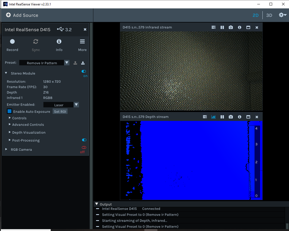Screen dimensions: 289x231
Task: Switch to 2D view
Action: tap(255, 15)
